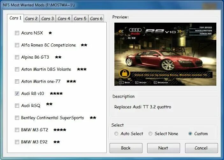Click Aston Martin DBS Volante label
The width and height of the screenshot is (224, 160).
tap(46, 69)
